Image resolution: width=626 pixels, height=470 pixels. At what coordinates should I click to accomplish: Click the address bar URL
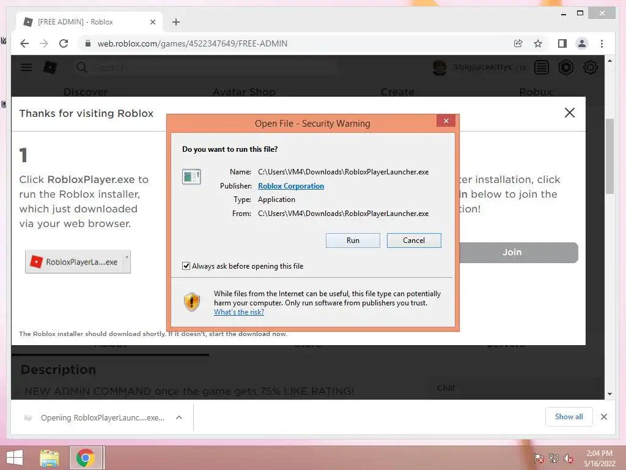click(x=193, y=43)
